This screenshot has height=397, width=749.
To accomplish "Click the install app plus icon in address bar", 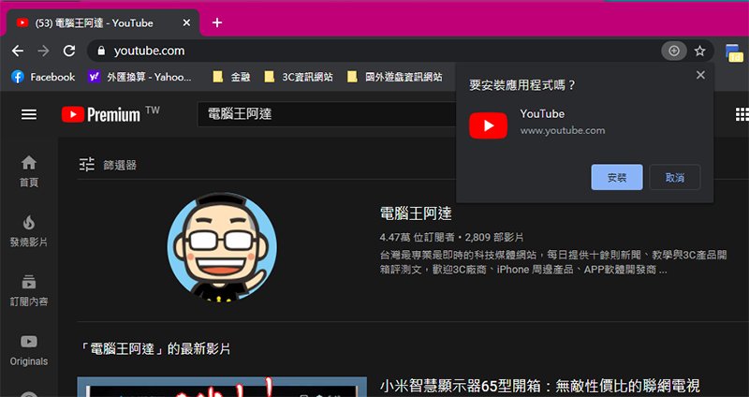I will (x=674, y=51).
